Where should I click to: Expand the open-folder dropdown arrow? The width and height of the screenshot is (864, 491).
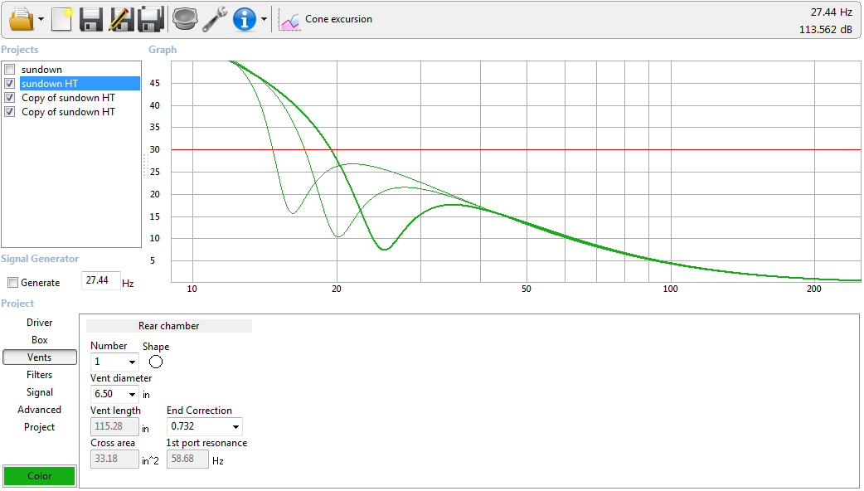(41, 20)
